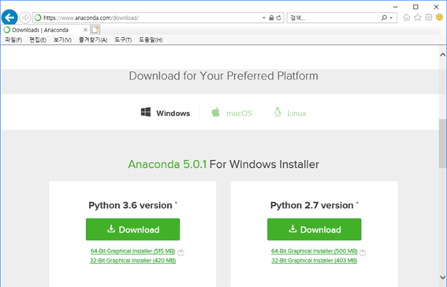Select the Downloads | Anaconda tab

[46, 30]
